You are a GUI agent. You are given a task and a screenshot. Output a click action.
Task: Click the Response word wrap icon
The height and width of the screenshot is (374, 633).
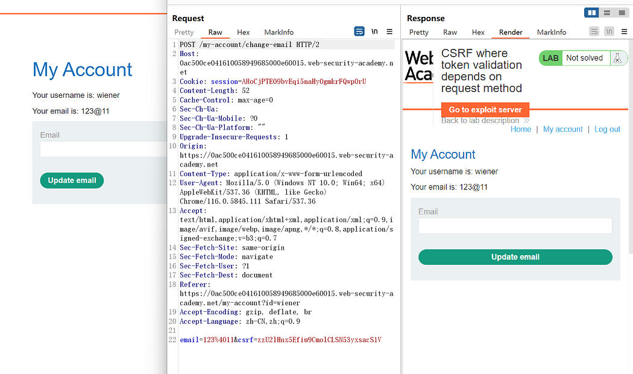[x=594, y=31]
